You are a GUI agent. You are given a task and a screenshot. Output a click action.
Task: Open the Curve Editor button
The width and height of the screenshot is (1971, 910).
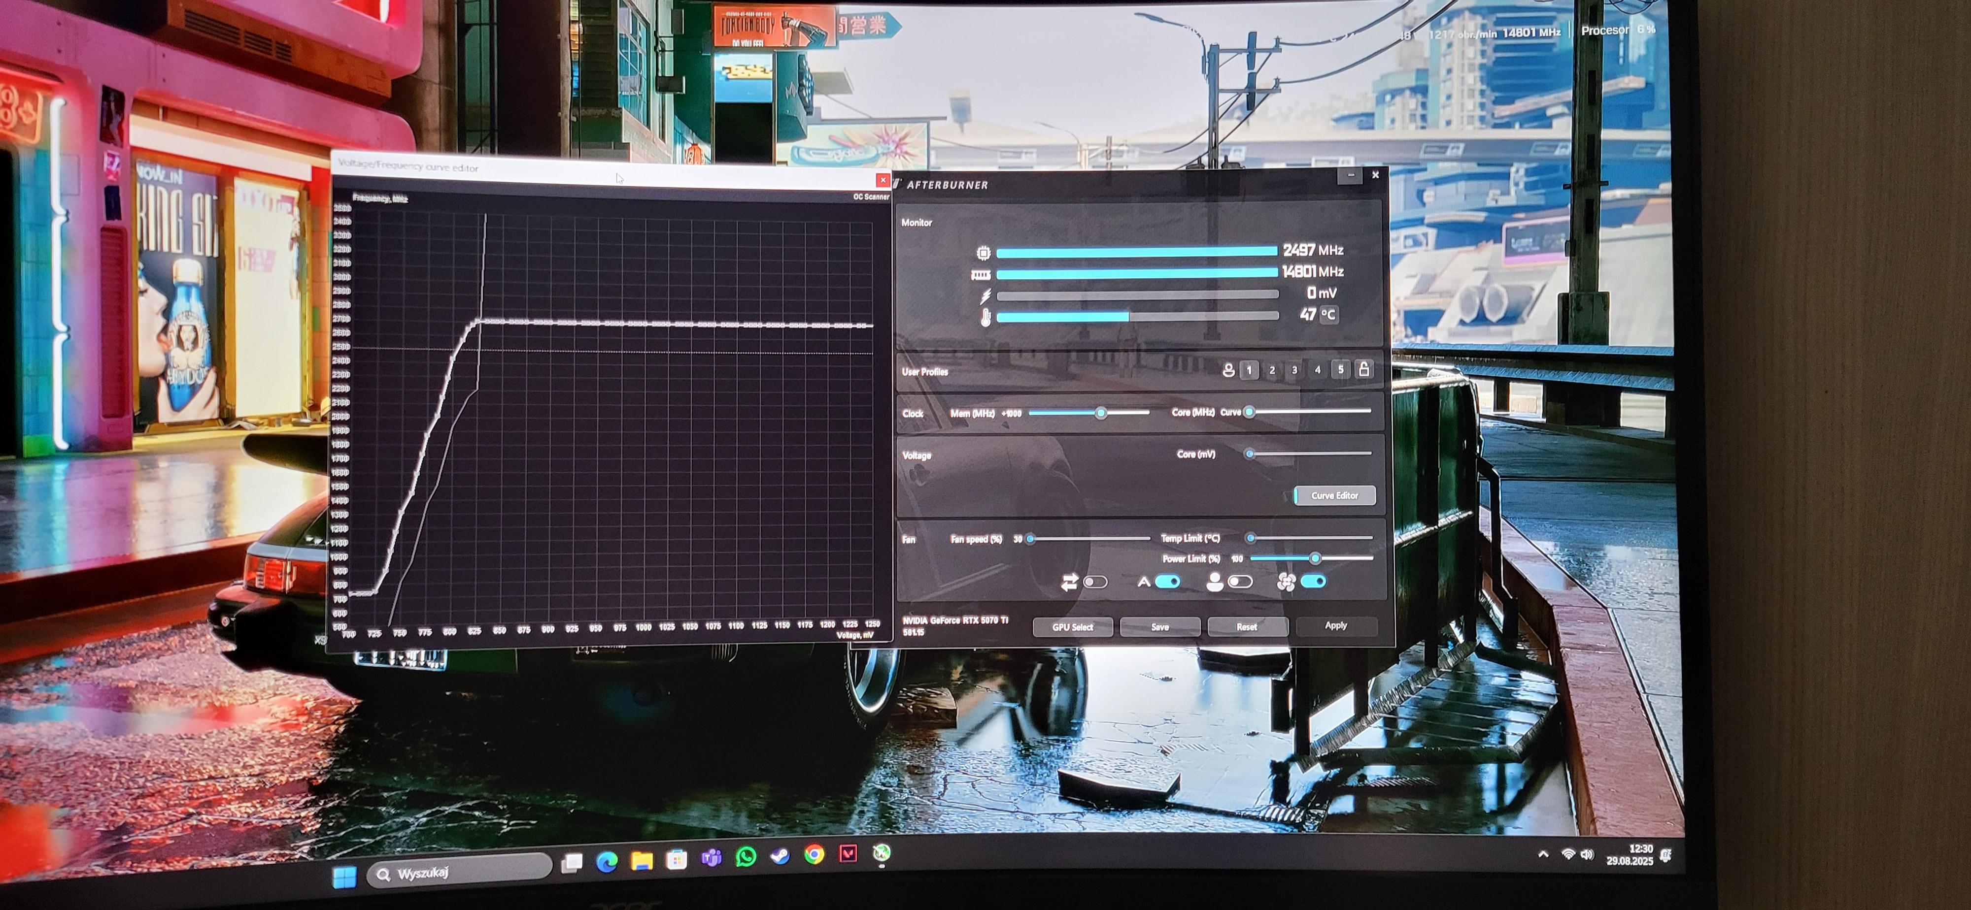click(x=1334, y=495)
